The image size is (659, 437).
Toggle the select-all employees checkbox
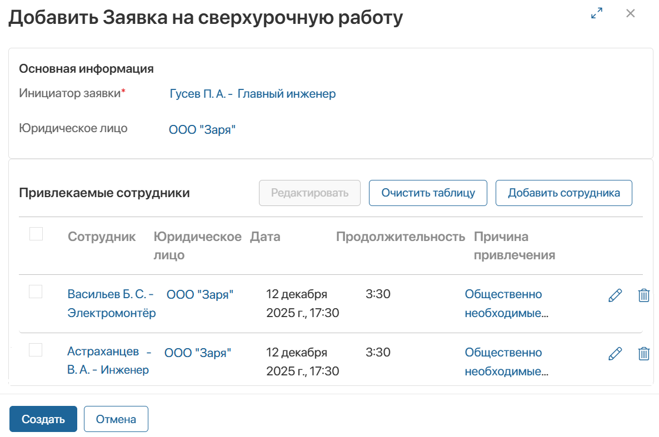[x=36, y=234]
